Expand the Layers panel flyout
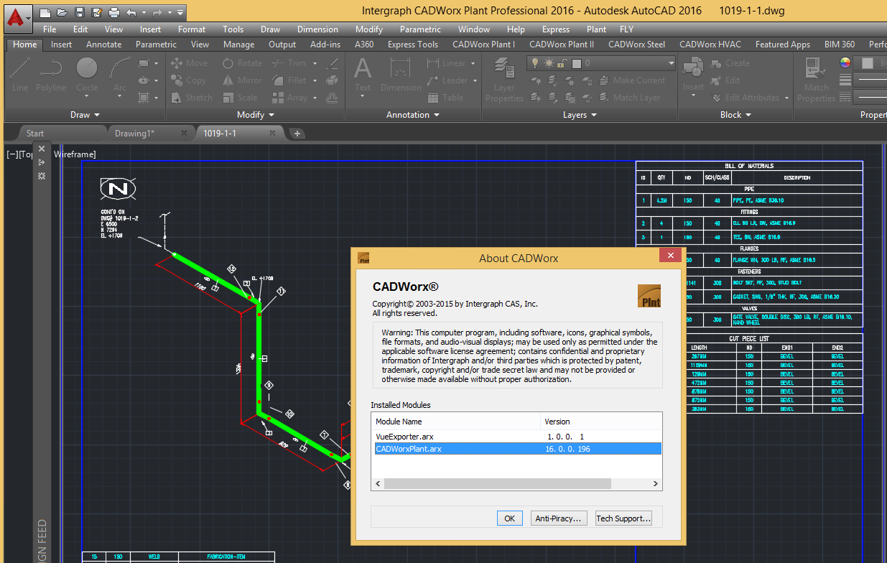The height and width of the screenshot is (563, 887). tap(580, 115)
